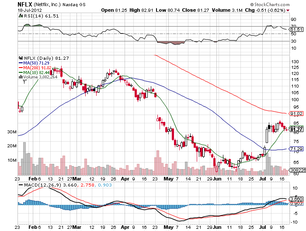Viewport: 306px width, 231px height.
Task: Click the 0.903 tag on MACD right axis
Action: click(x=296, y=204)
